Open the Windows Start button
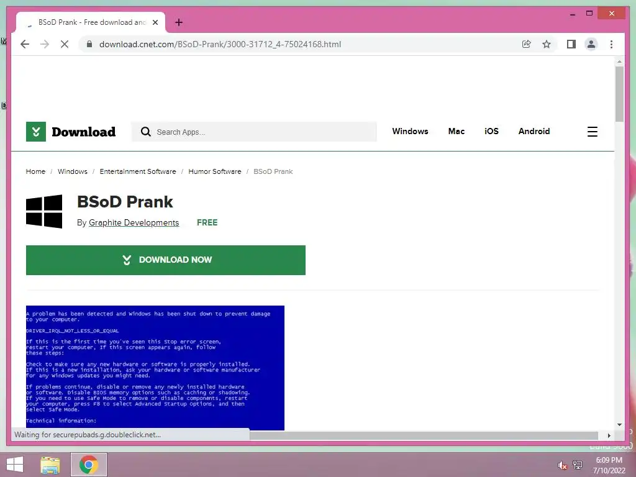 coord(15,465)
